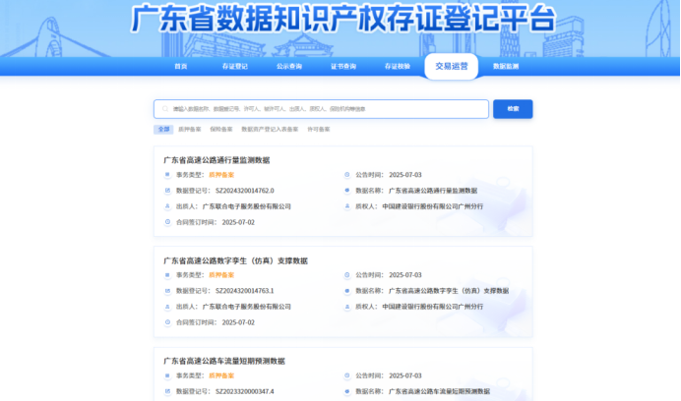Focus the data name search input field
The image size is (681, 401).
click(x=325, y=109)
